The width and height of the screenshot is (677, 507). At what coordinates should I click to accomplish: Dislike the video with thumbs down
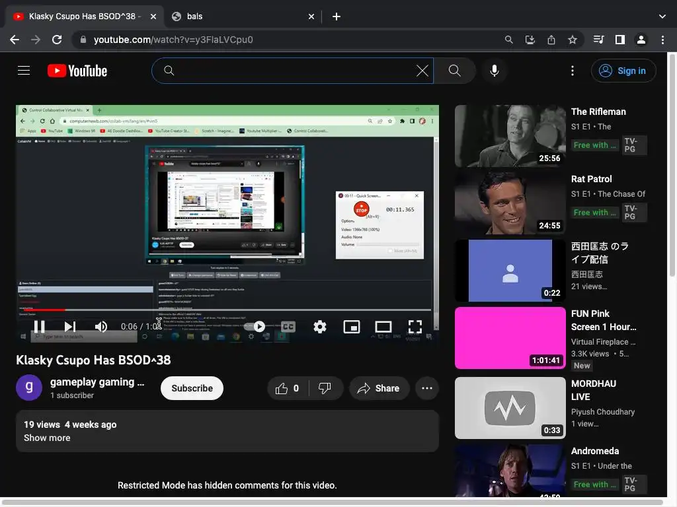[325, 388]
